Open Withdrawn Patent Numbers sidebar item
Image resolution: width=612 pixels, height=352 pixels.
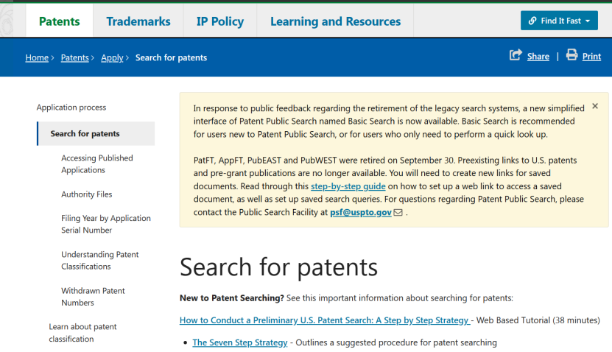pyautogui.click(x=93, y=296)
